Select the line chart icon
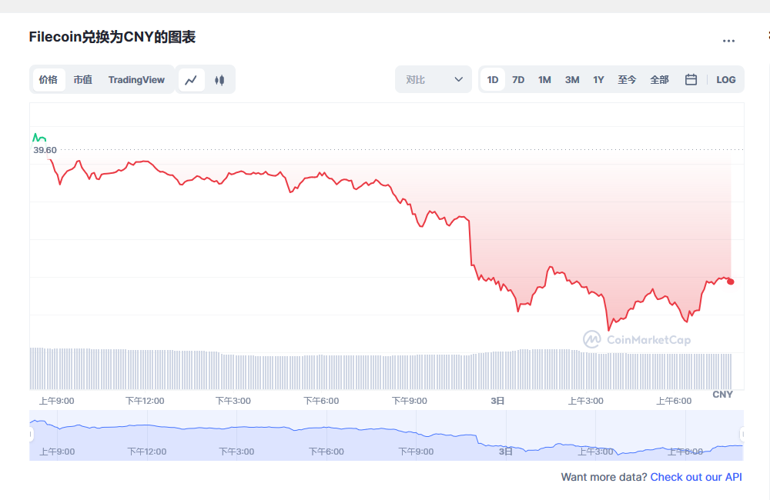 (191, 79)
